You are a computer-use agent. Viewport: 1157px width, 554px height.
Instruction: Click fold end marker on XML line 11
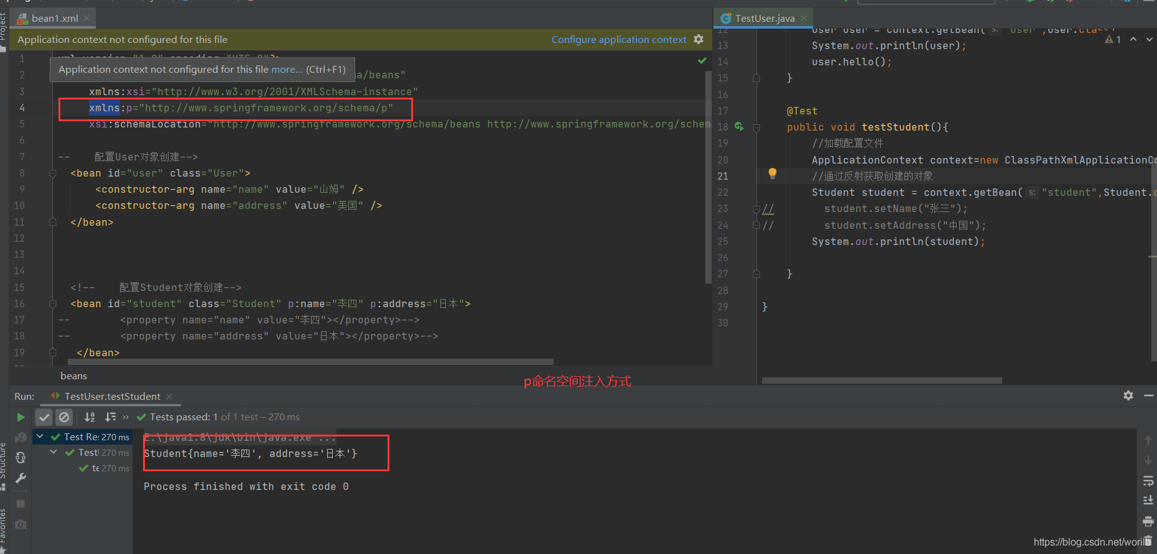(x=53, y=222)
